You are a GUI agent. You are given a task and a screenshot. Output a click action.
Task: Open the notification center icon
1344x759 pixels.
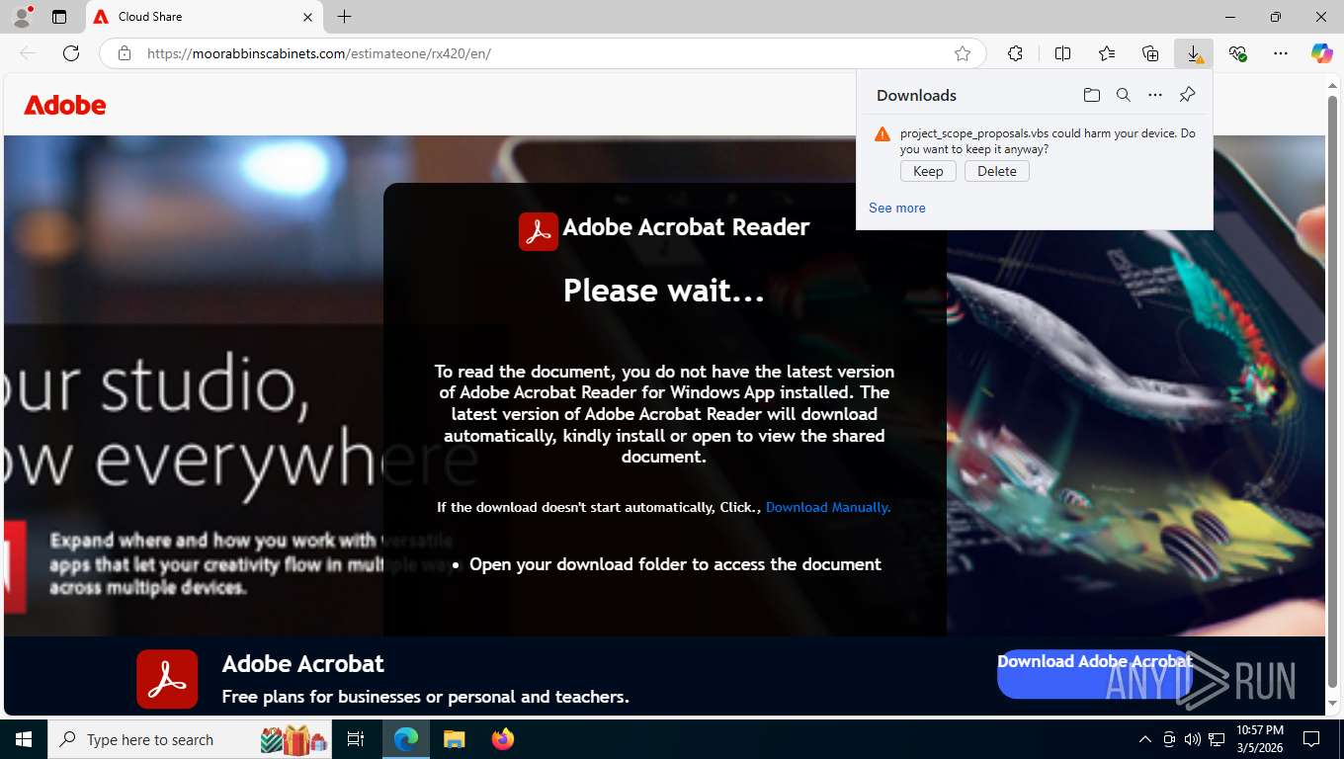tap(1311, 739)
